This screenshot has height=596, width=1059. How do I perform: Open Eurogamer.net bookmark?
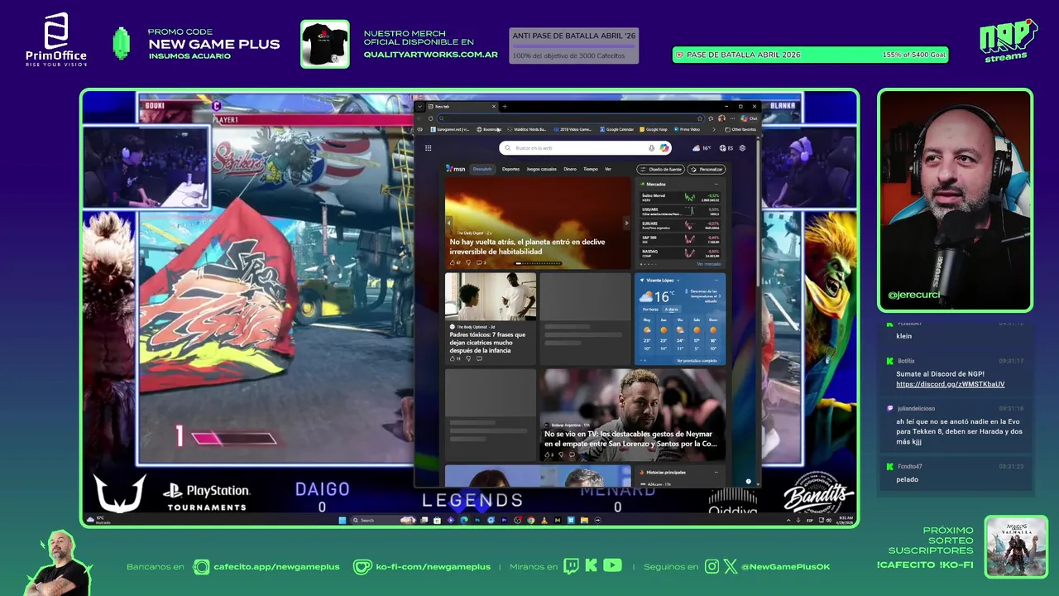[x=450, y=129]
